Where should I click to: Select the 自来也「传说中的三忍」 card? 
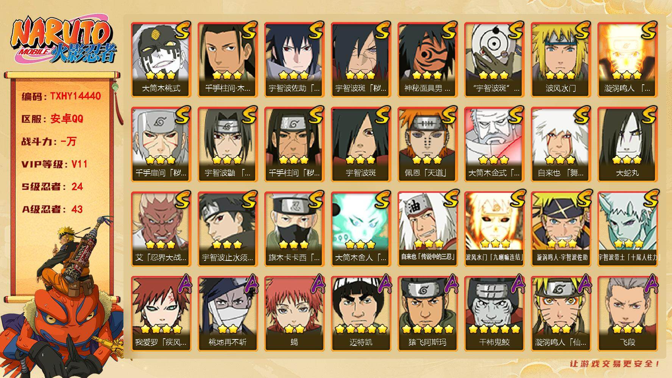point(427,229)
